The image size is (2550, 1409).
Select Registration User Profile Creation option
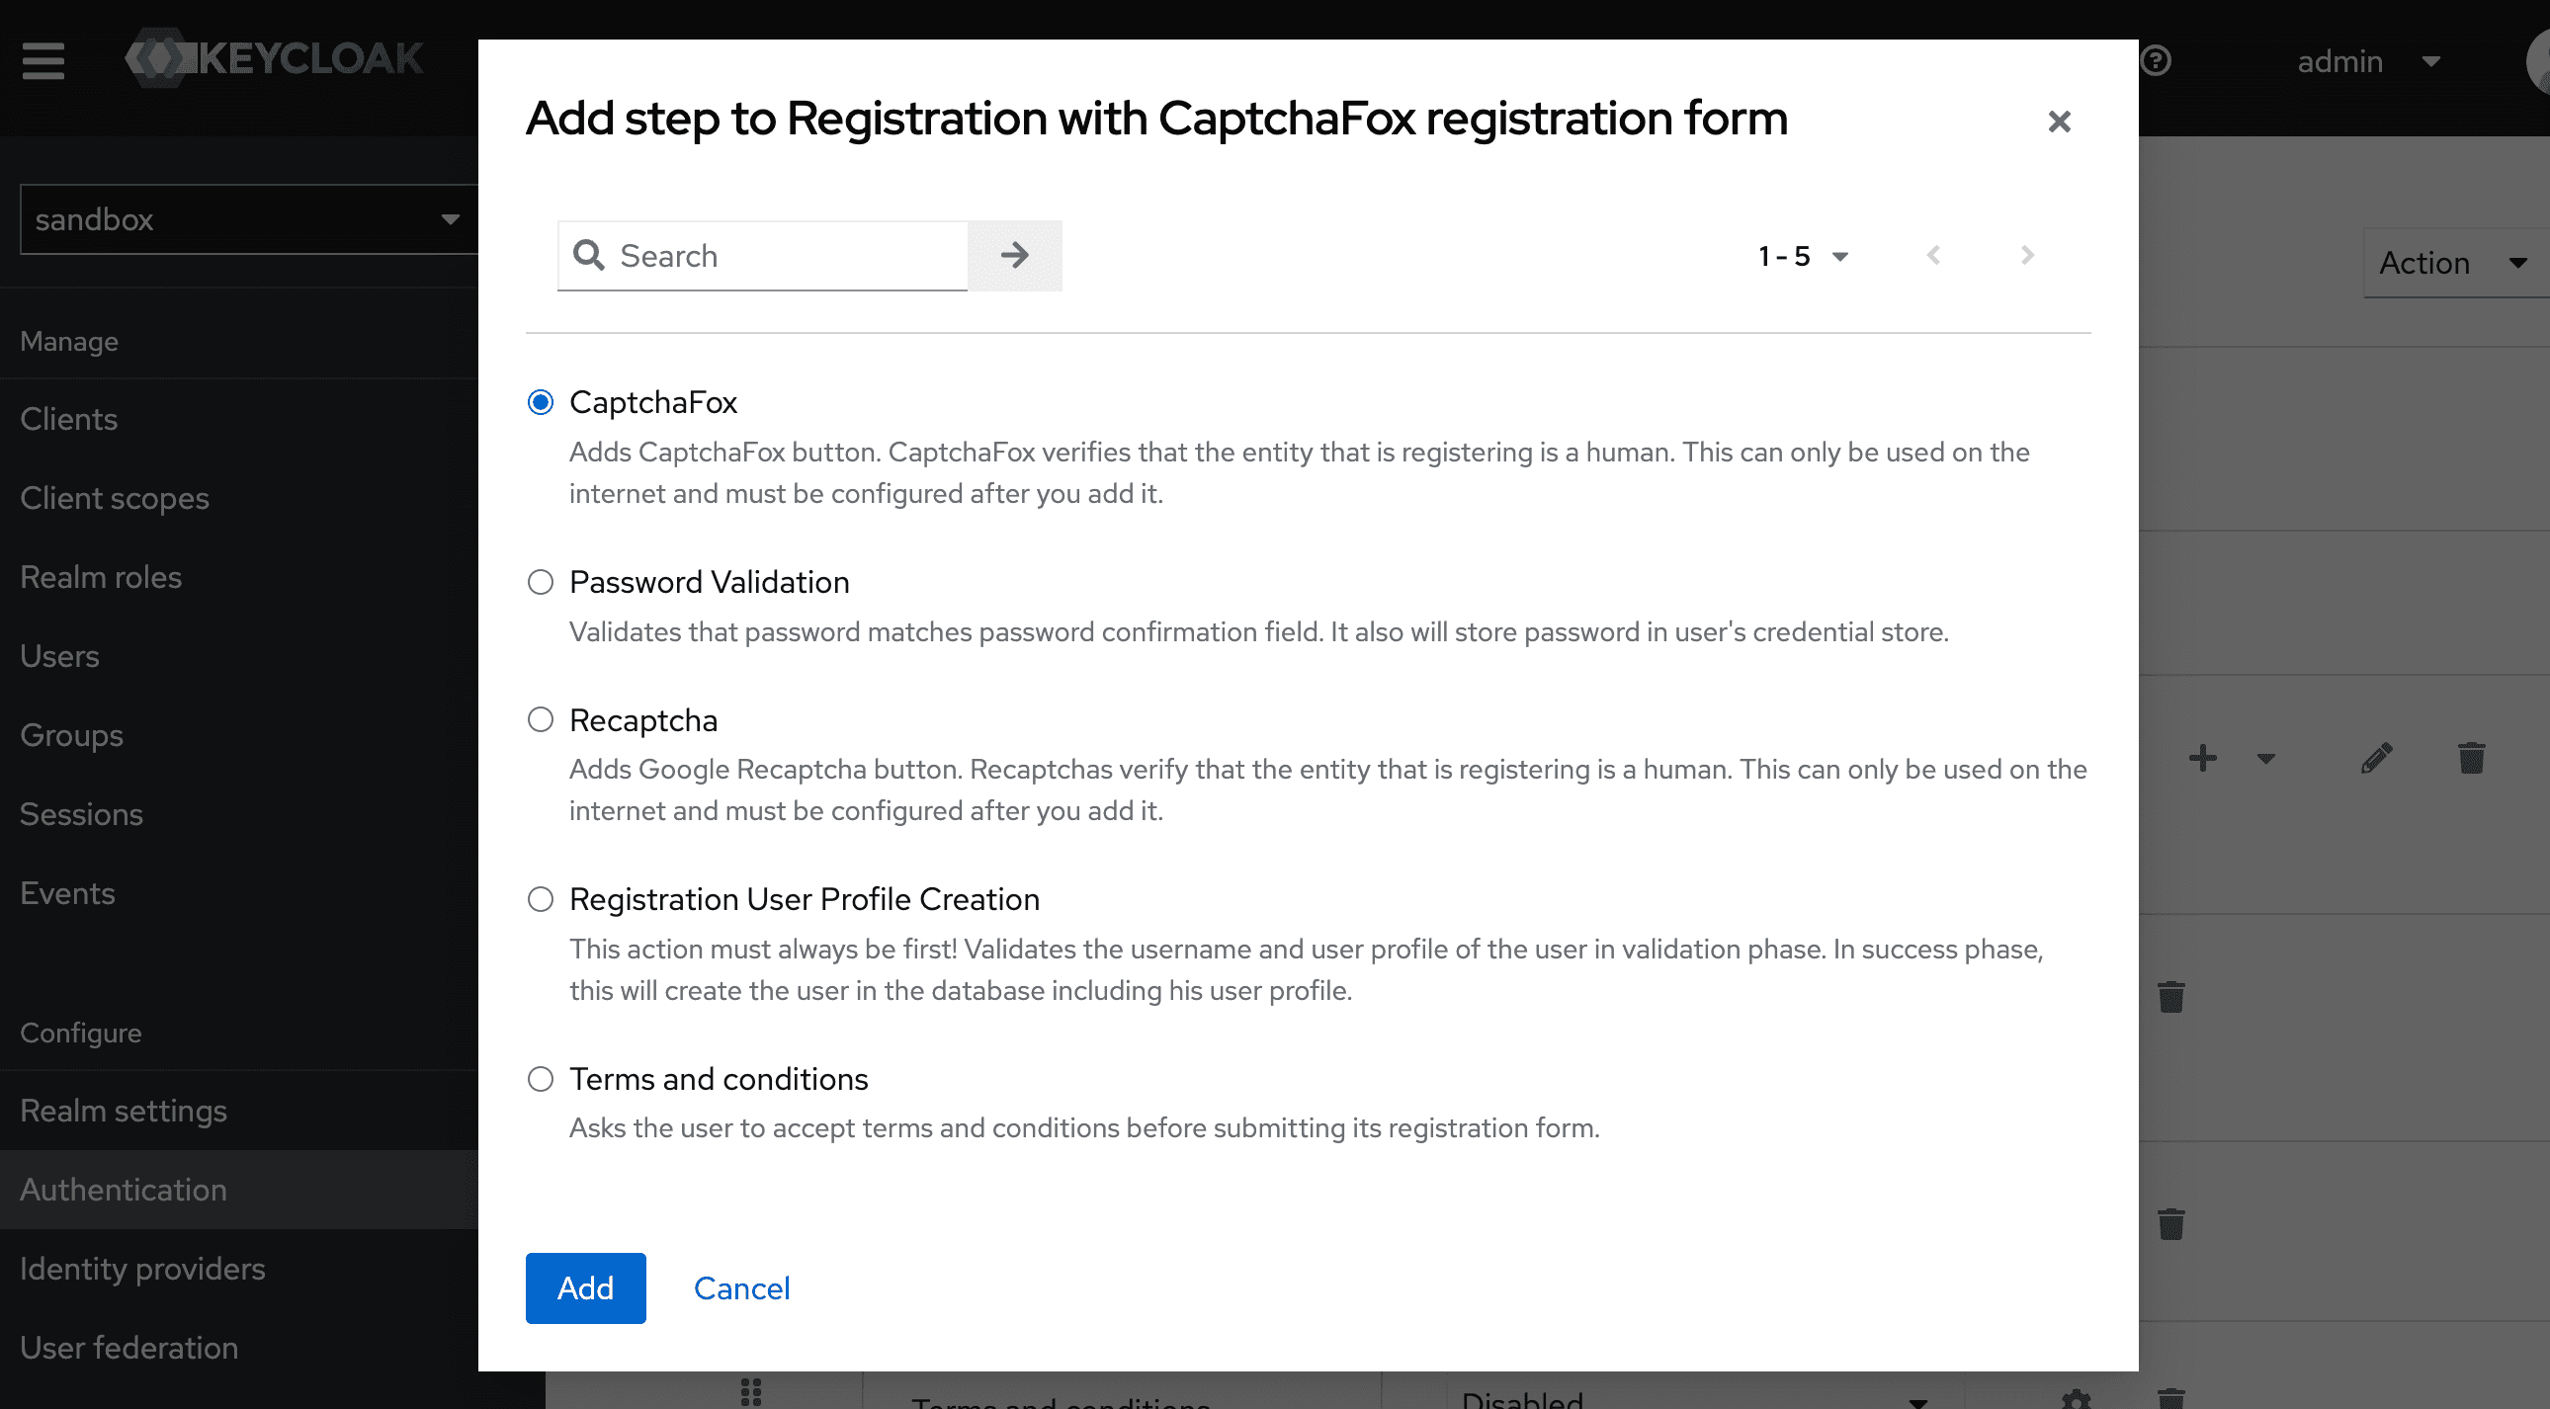541,899
